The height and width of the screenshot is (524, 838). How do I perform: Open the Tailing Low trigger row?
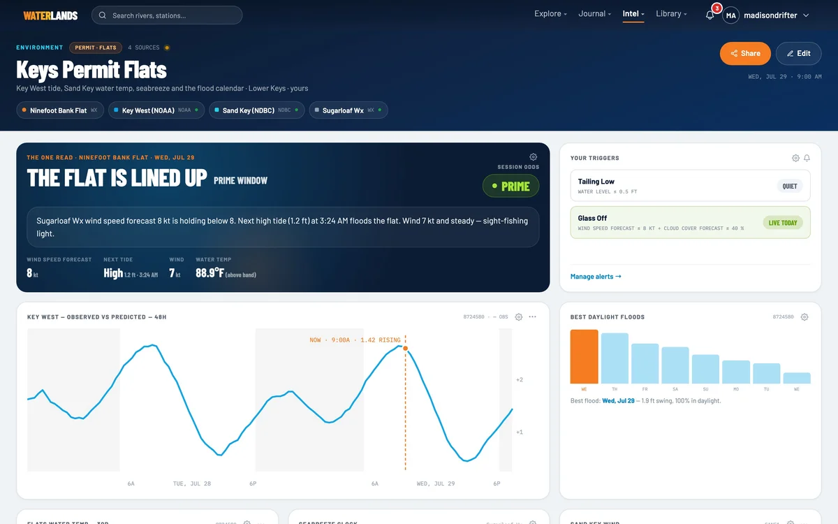tap(691, 186)
